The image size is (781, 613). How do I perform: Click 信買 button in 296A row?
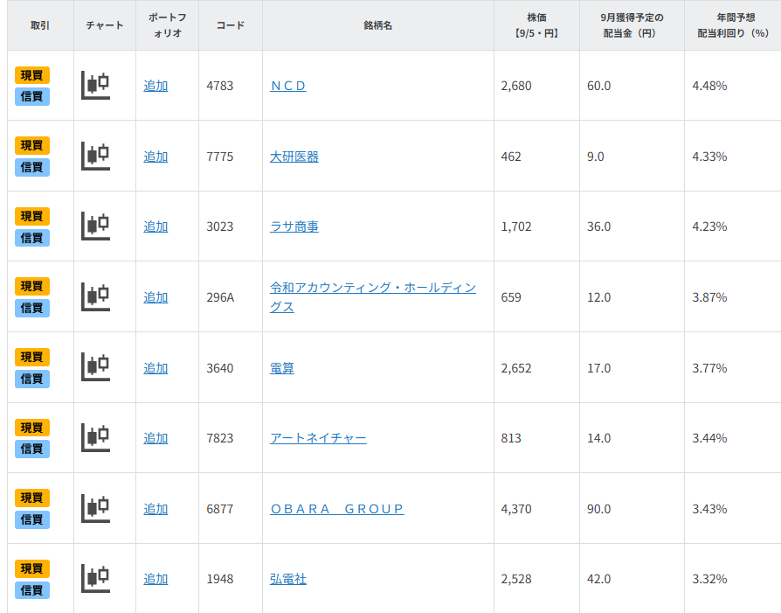click(31, 308)
